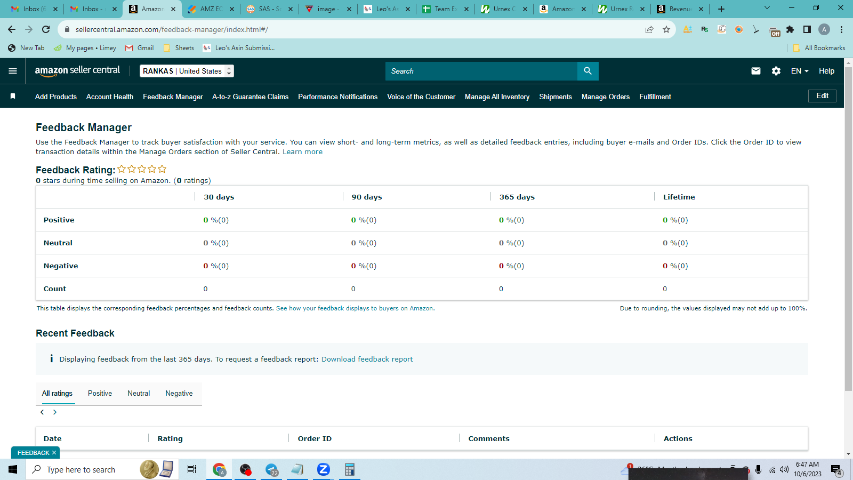Click See how your feedback displays link
853x480 pixels.
(x=355, y=308)
